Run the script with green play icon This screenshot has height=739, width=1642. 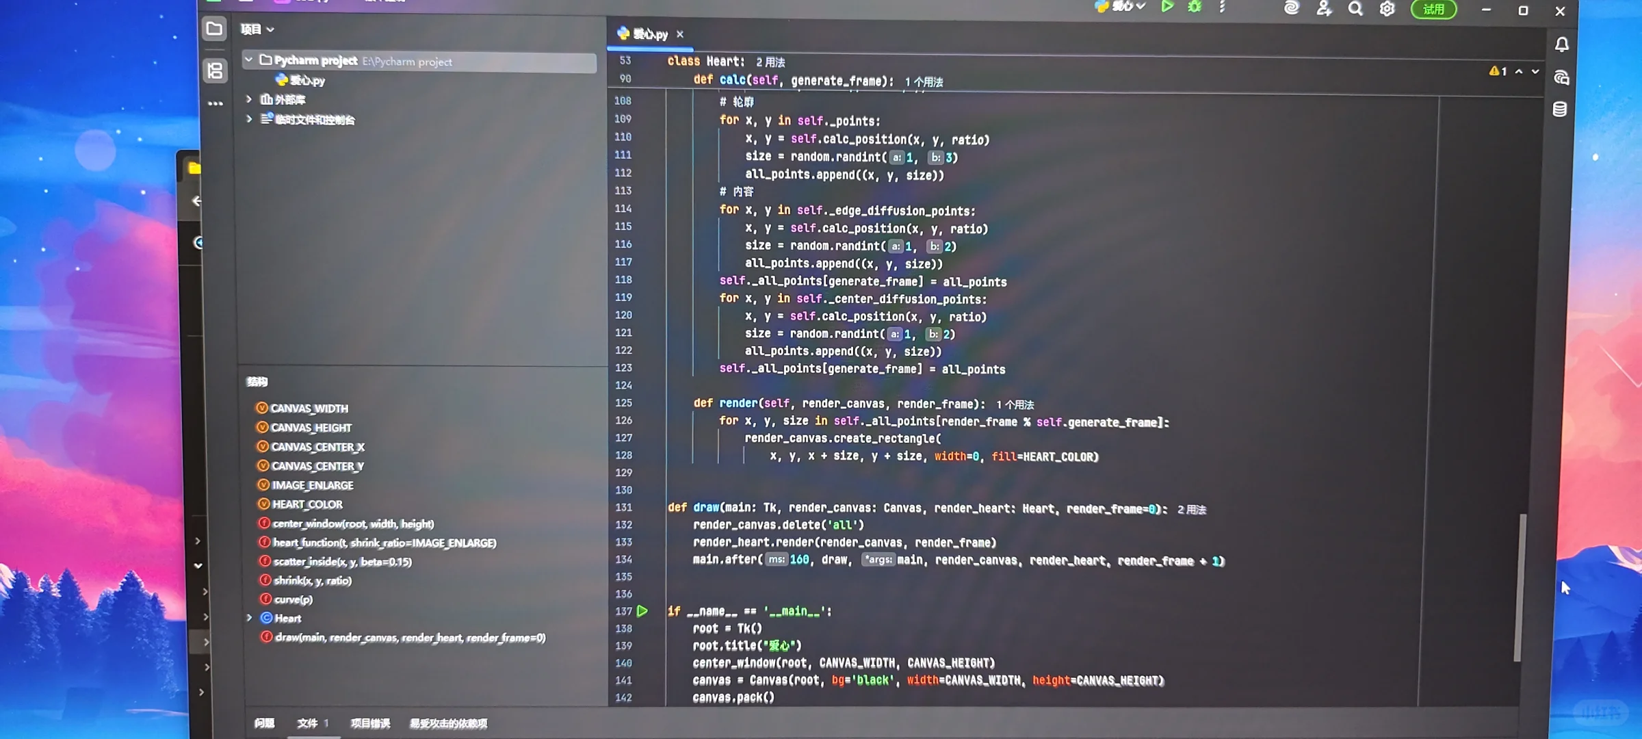[1167, 7]
